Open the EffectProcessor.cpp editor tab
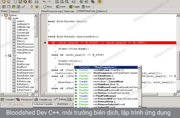The image size is (180, 118). pyautogui.click(x=51, y=11)
